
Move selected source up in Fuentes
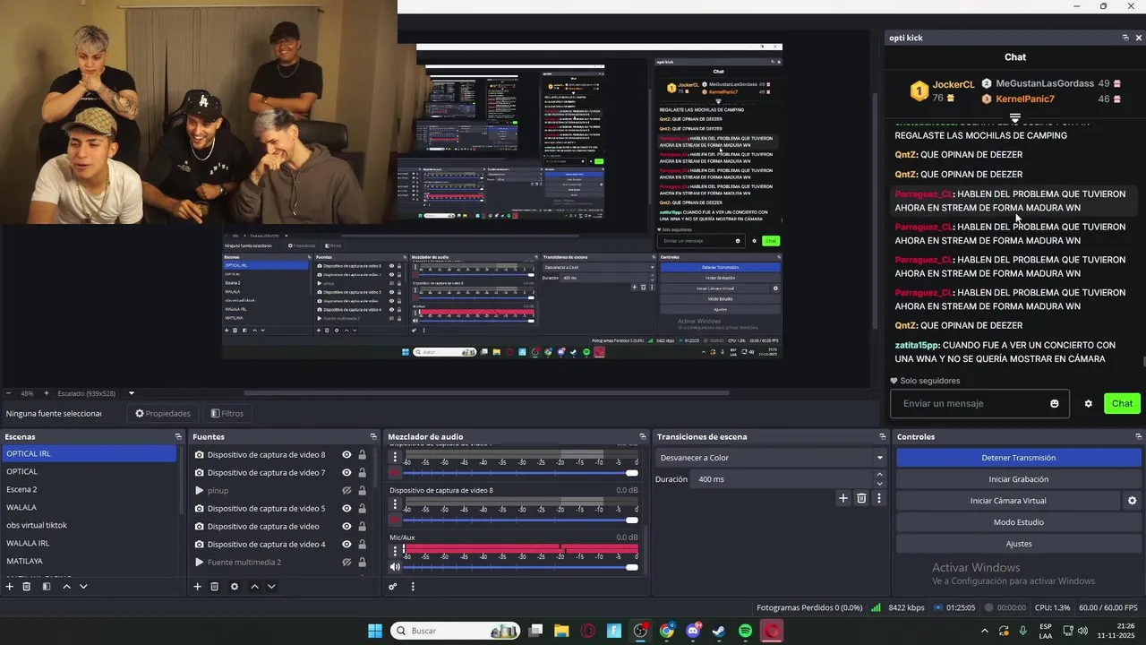click(x=254, y=587)
